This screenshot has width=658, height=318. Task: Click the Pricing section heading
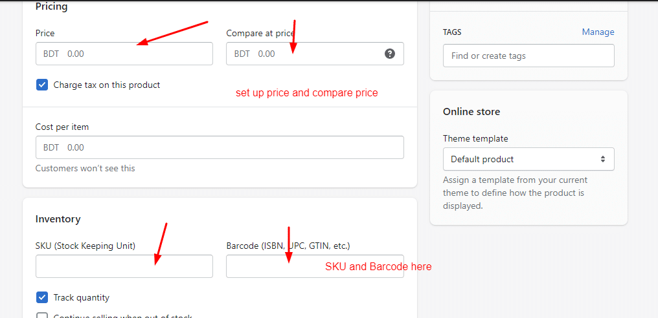click(x=52, y=6)
